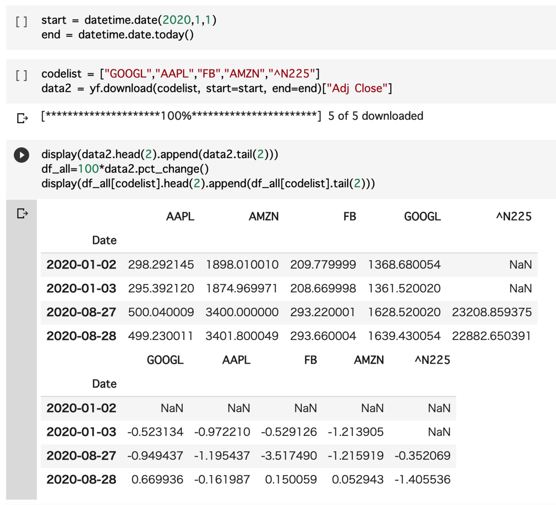
Task: Click cell value 499.230011
Action: click(161, 336)
